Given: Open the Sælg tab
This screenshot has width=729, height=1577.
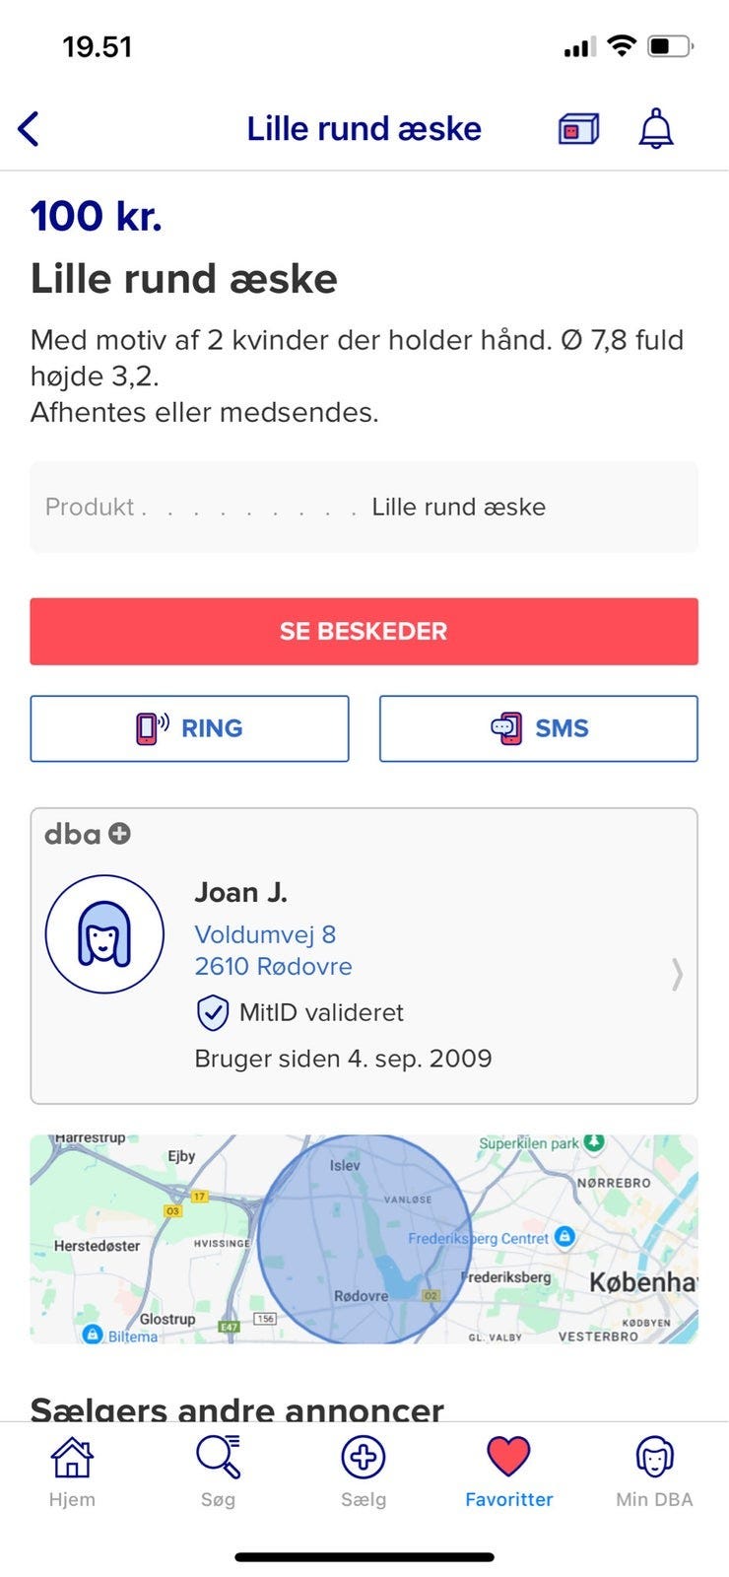Looking at the screenshot, I should 364,1472.
